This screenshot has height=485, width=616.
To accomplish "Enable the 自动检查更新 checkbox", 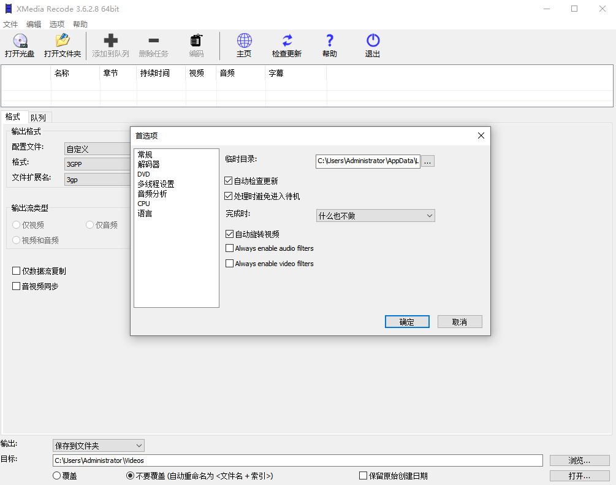I will click(230, 180).
